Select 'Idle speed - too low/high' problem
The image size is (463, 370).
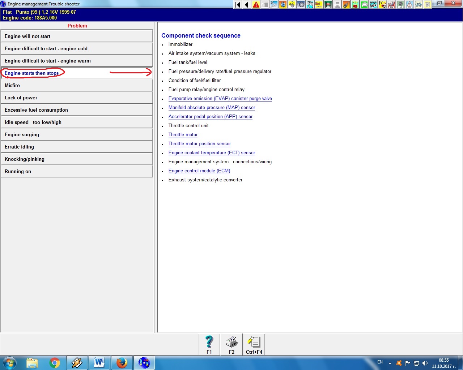(x=77, y=122)
